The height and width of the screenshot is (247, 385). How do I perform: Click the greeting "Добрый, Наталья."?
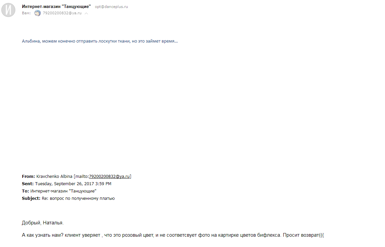click(43, 223)
